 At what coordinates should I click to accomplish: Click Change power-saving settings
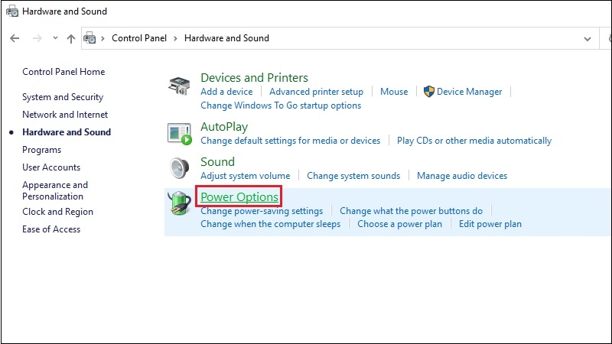coord(262,211)
